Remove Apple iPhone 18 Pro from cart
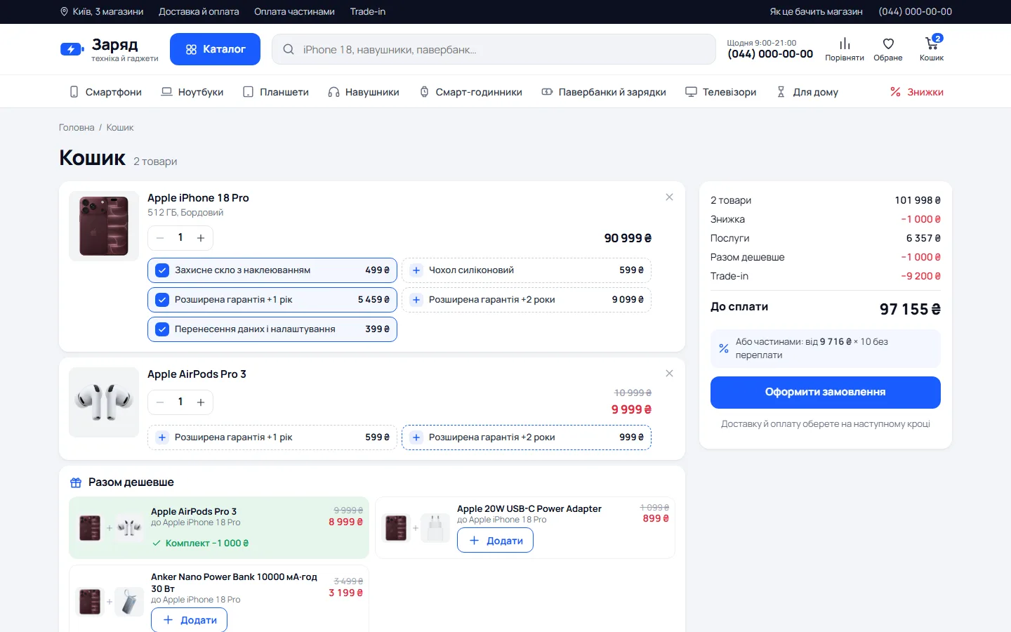The image size is (1011, 632). point(669,197)
